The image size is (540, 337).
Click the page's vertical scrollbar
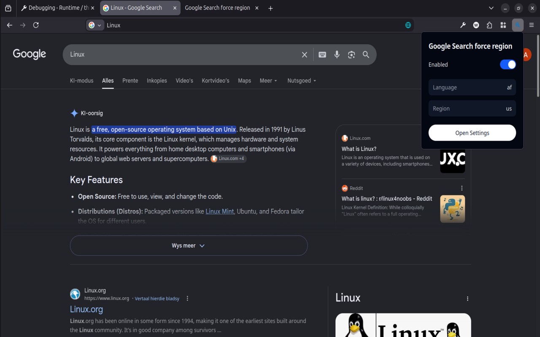(537, 66)
